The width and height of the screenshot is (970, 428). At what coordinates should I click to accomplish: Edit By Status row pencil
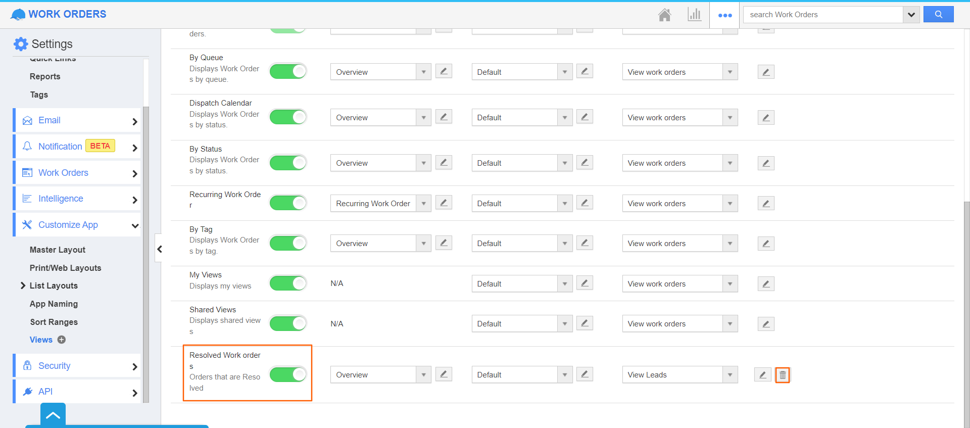766,163
